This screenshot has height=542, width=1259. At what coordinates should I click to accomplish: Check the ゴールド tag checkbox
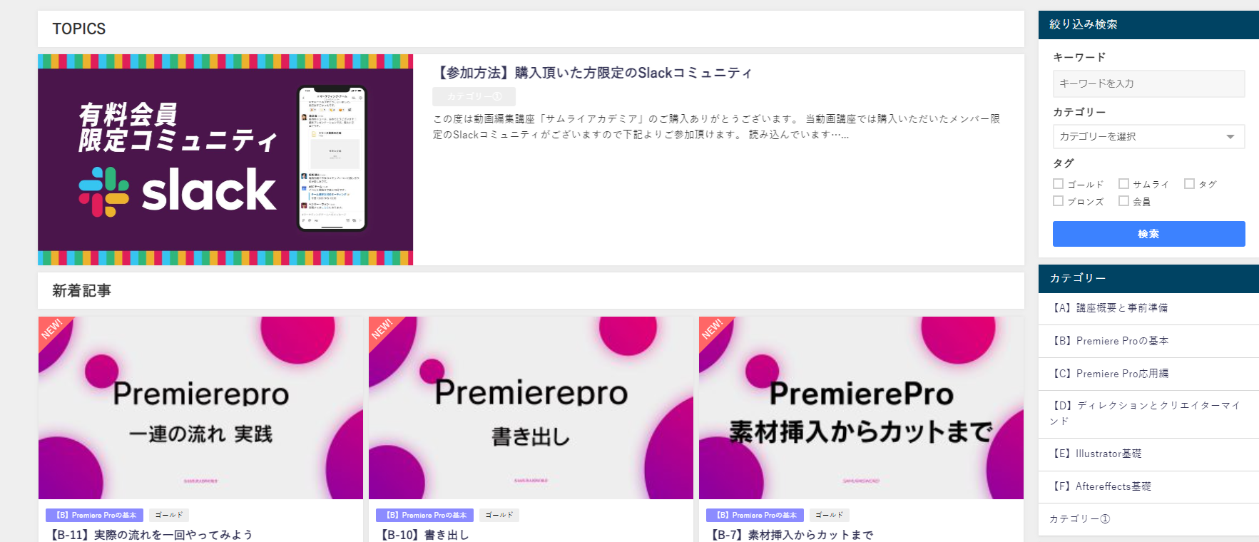pyautogui.click(x=1059, y=184)
